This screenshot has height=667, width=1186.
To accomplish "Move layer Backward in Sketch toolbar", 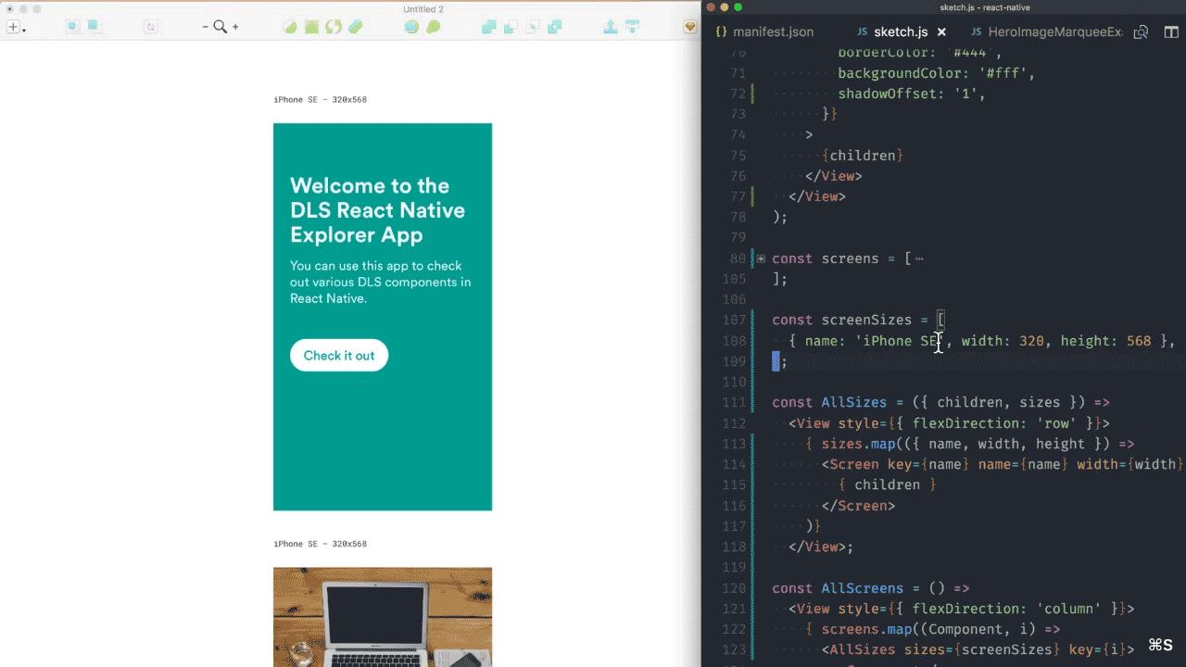I will coord(632,27).
